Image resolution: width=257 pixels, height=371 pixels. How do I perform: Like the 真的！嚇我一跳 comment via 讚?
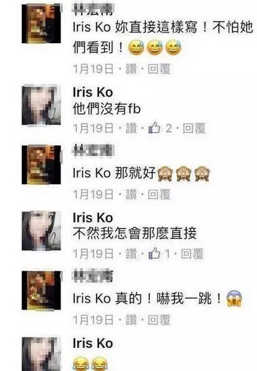point(131,320)
